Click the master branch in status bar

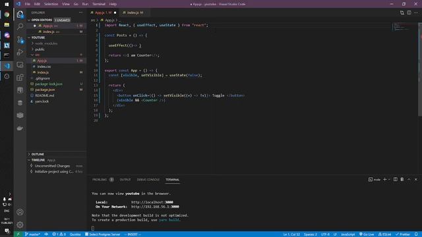(32, 234)
